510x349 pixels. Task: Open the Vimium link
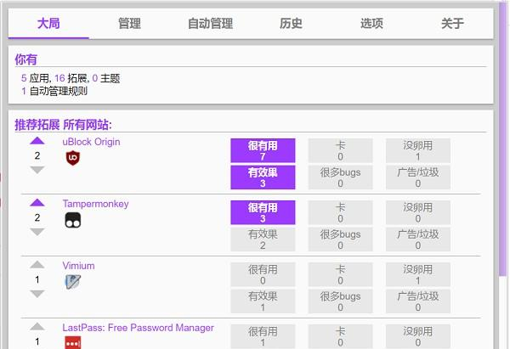78,266
